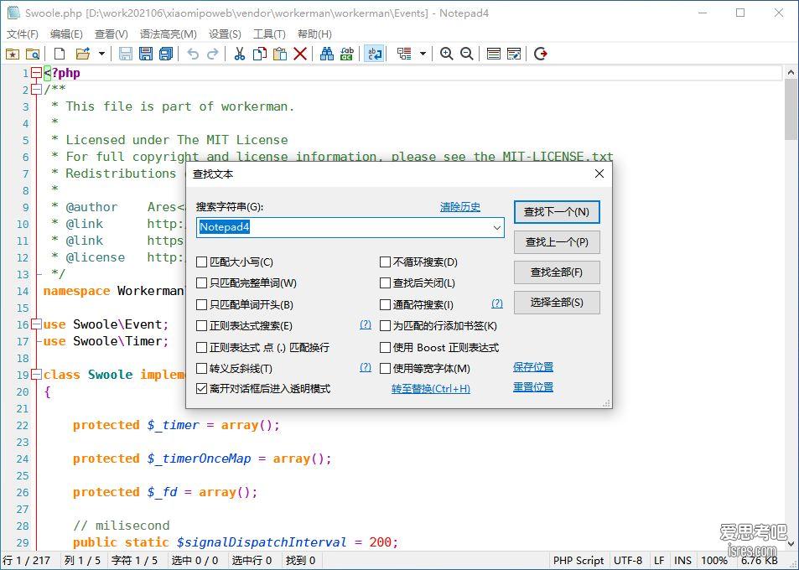The height and width of the screenshot is (570, 799).
Task: Click 查找全部(F) button
Action: click(557, 272)
